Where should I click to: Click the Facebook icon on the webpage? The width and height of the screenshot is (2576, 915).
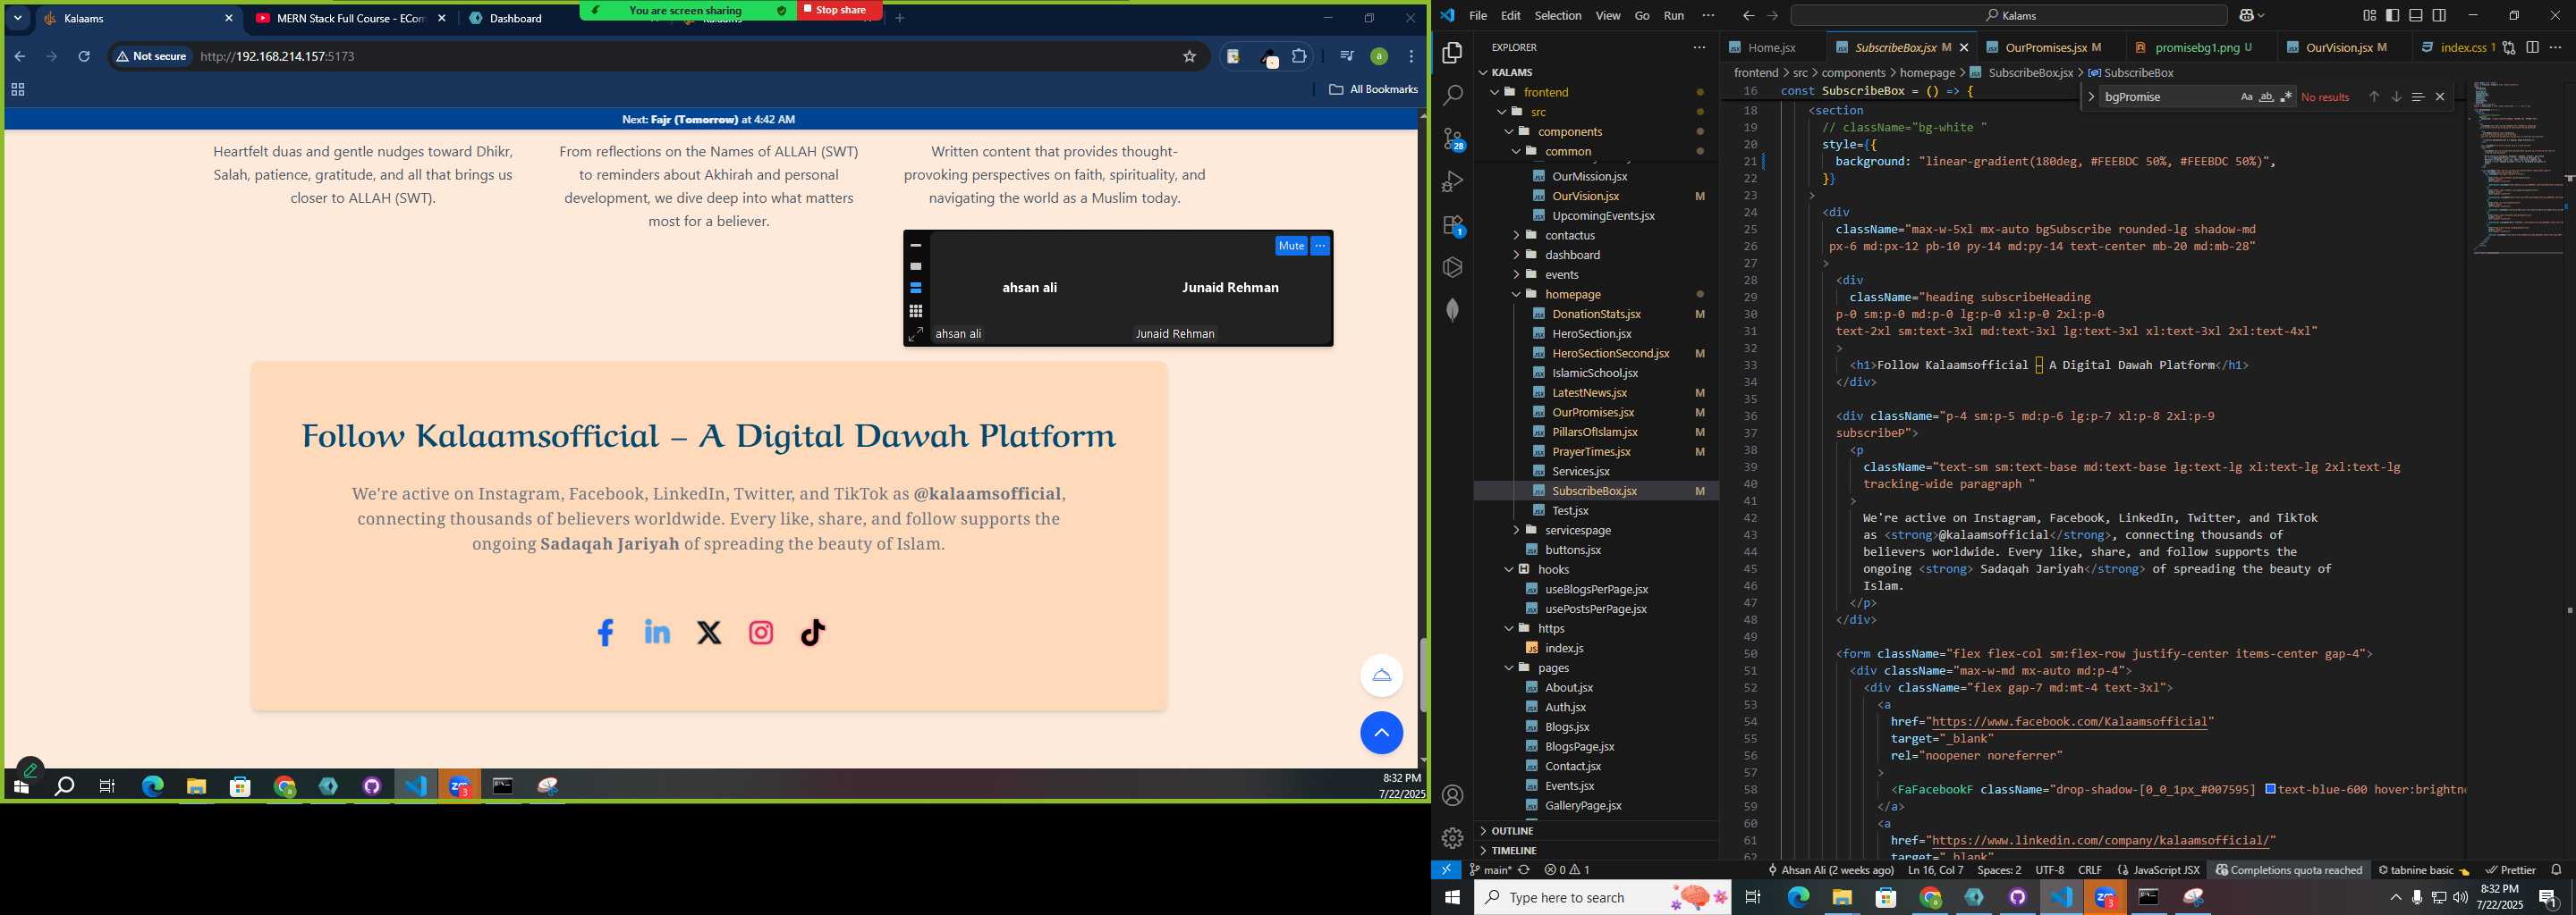click(605, 633)
